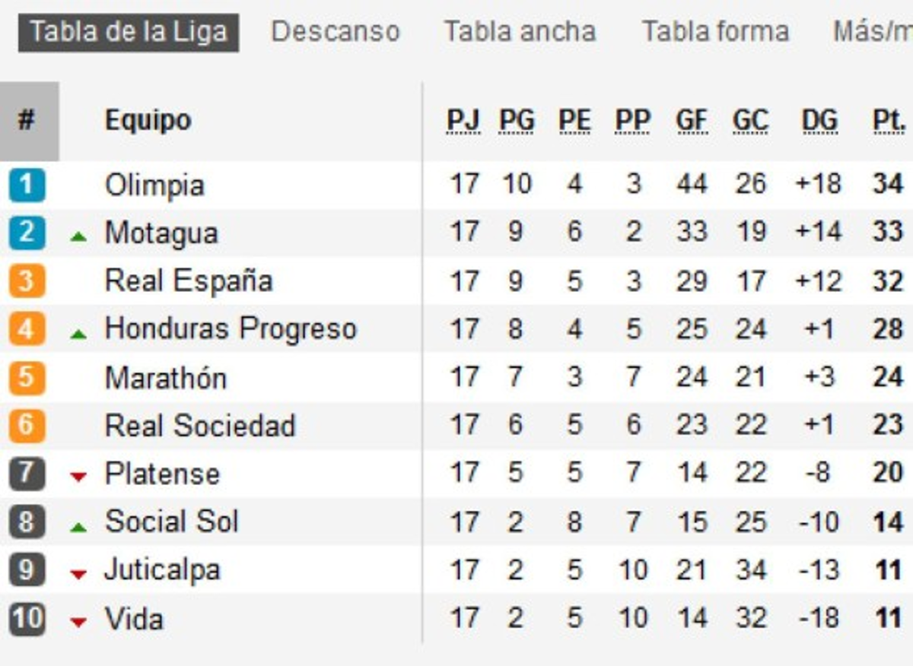The height and width of the screenshot is (666, 913).
Task: Click the orange position 5 badge
Action: click(x=27, y=377)
